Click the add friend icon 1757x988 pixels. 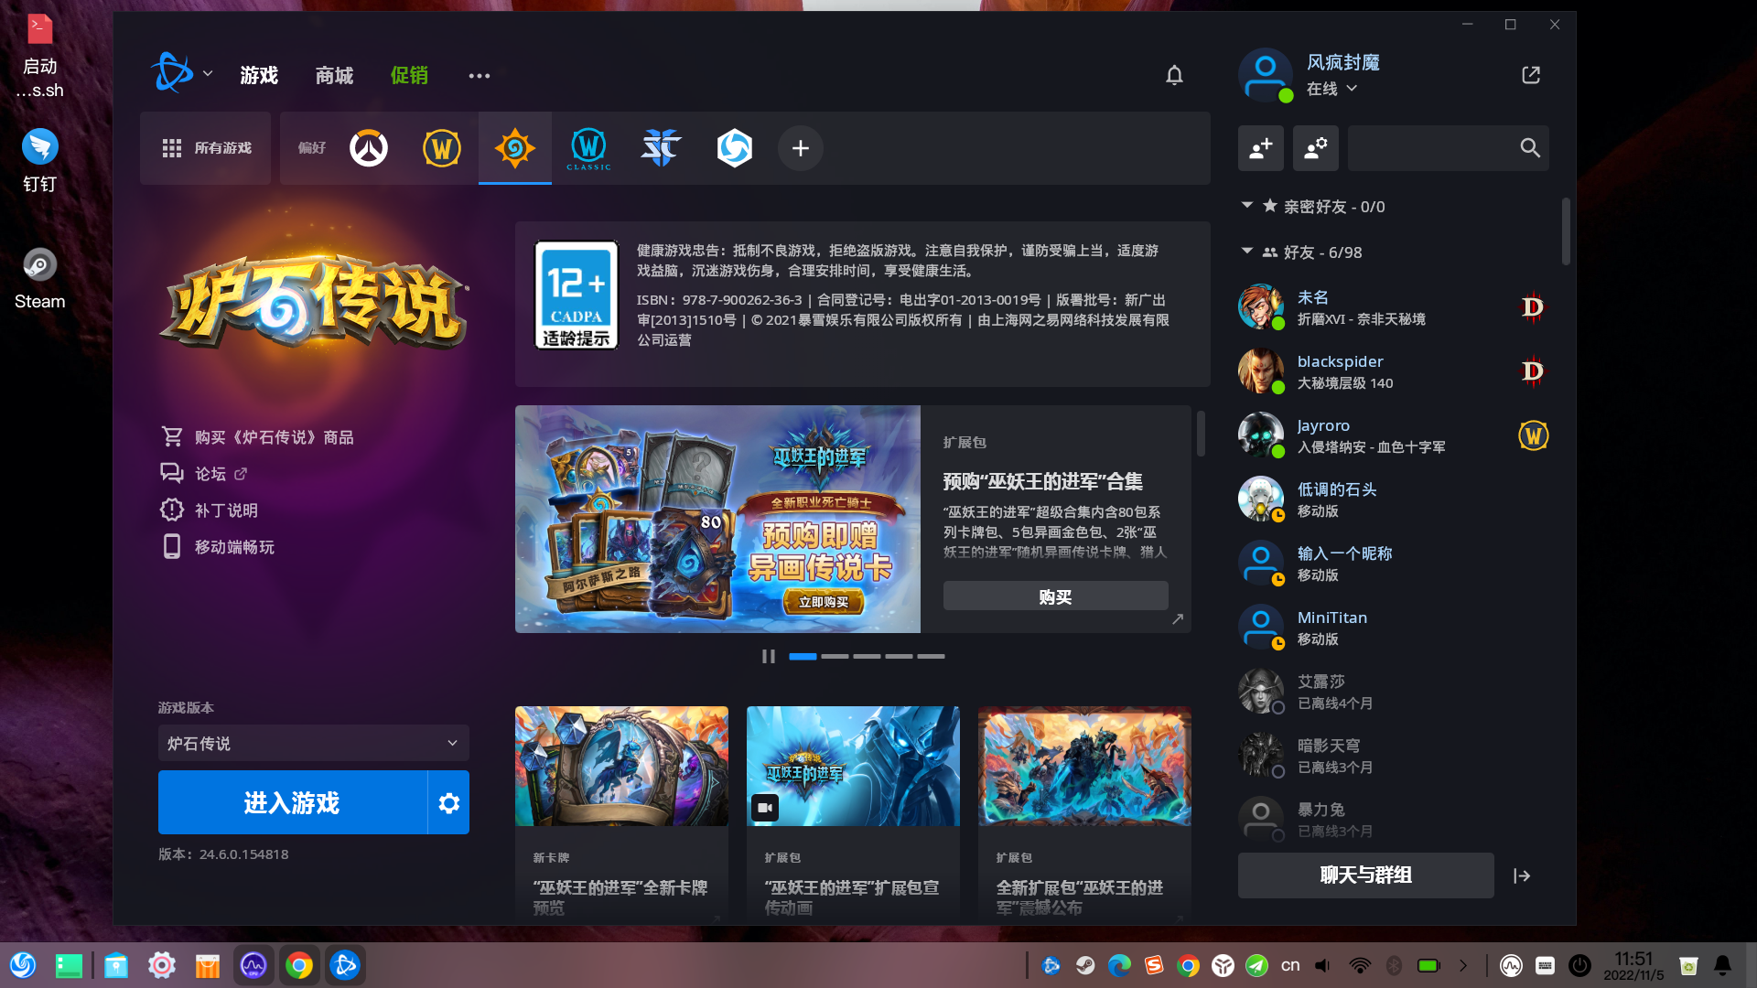pos(1260,147)
